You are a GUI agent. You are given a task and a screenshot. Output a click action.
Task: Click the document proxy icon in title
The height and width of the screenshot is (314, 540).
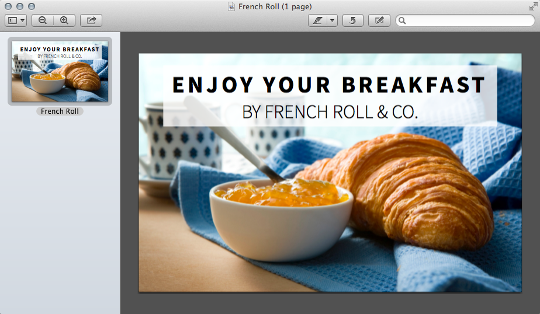pyautogui.click(x=232, y=6)
